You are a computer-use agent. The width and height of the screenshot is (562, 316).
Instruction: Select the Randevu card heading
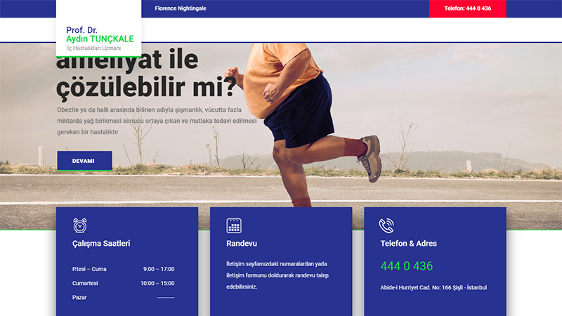242,244
